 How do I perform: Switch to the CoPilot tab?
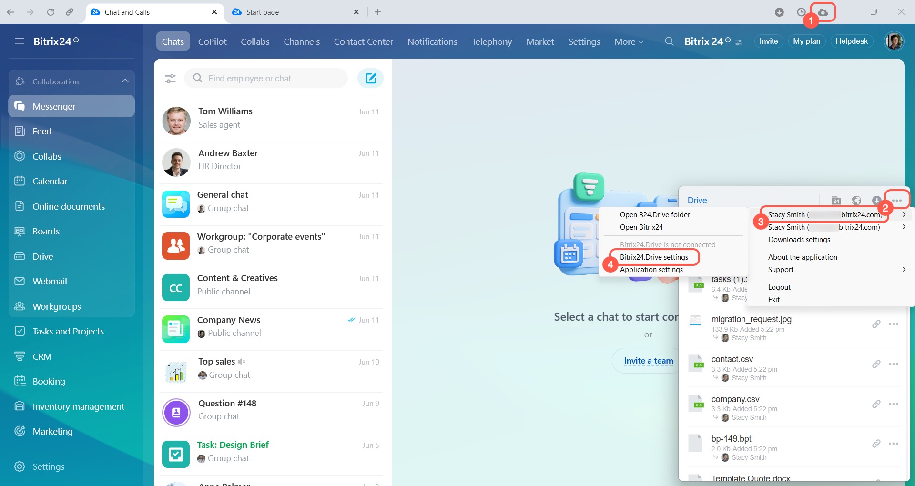(x=212, y=41)
